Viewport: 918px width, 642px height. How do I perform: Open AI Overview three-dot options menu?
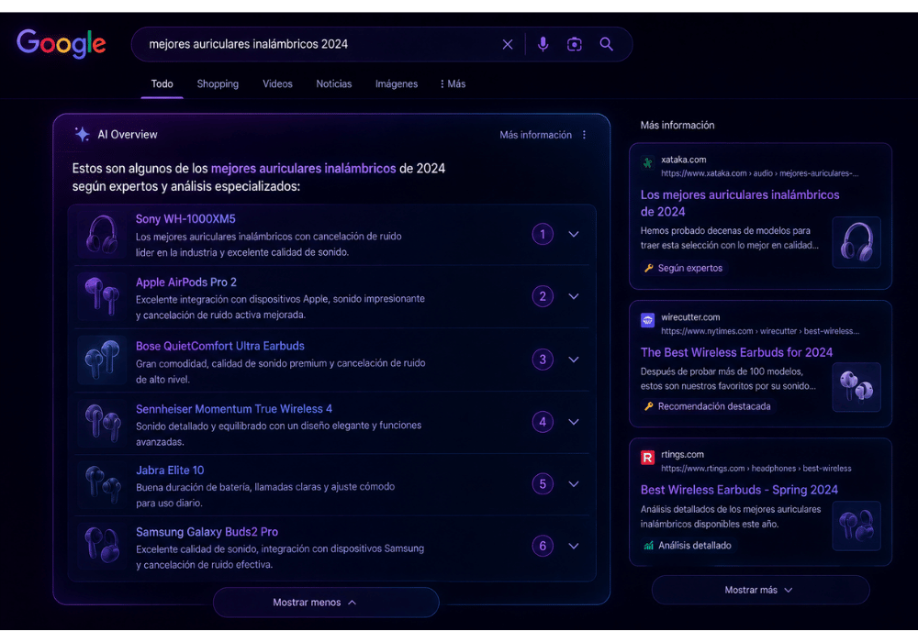click(x=584, y=135)
